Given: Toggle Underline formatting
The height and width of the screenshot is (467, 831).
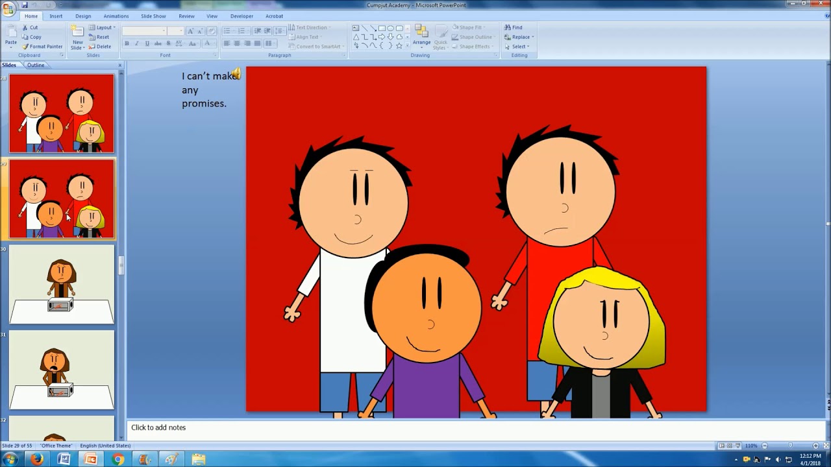Looking at the screenshot, I should click(x=147, y=43).
